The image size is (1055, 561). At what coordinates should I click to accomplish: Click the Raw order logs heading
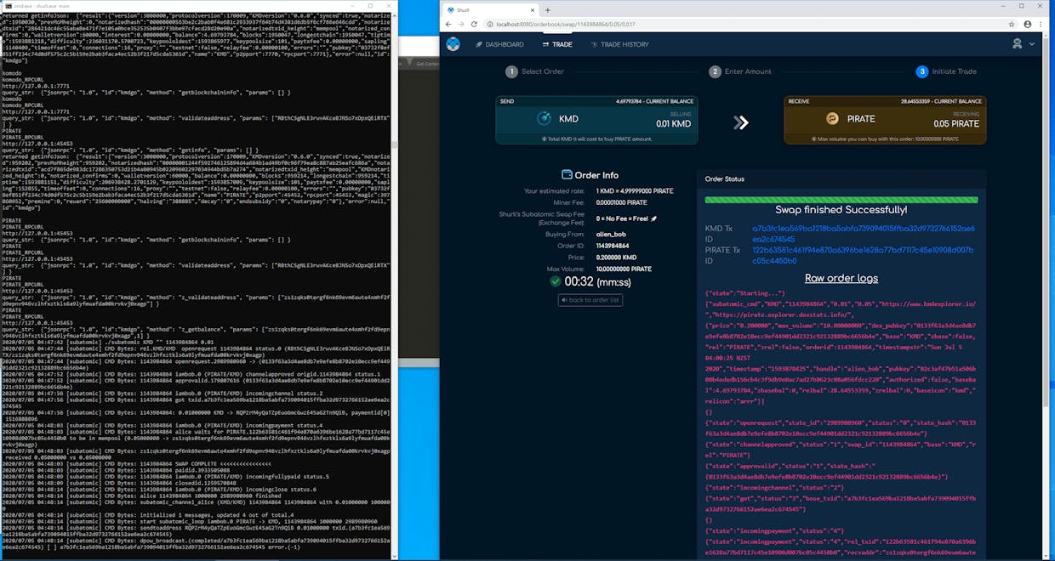[841, 278]
